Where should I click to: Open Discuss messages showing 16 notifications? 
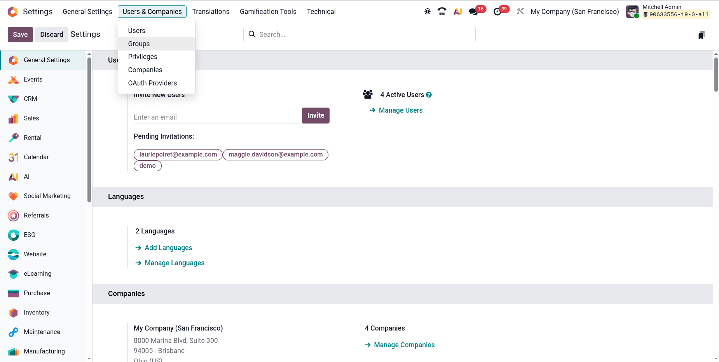(x=473, y=11)
